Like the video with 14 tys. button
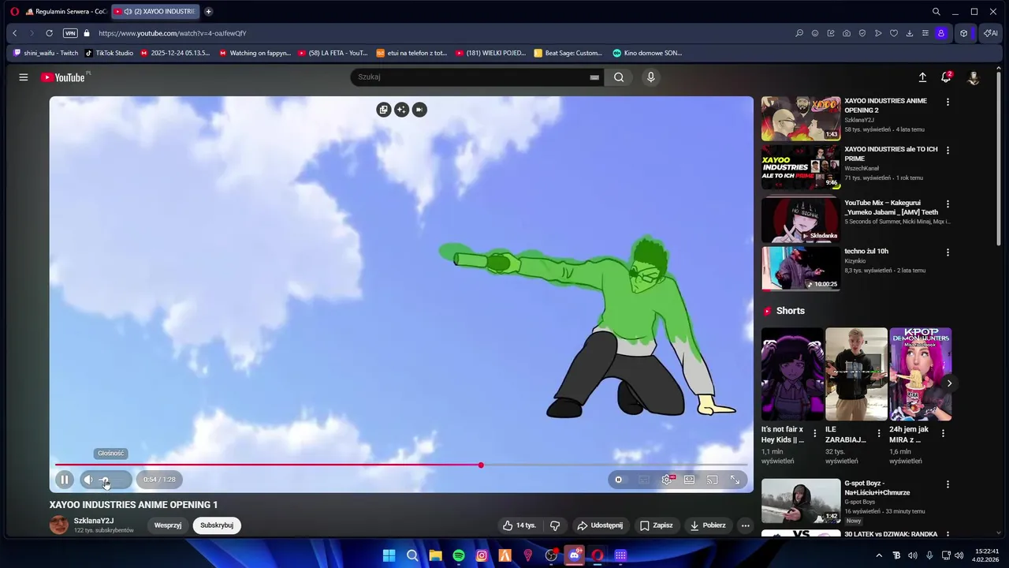The width and height of the screenshot is (1009, 568). pos(519,525)
